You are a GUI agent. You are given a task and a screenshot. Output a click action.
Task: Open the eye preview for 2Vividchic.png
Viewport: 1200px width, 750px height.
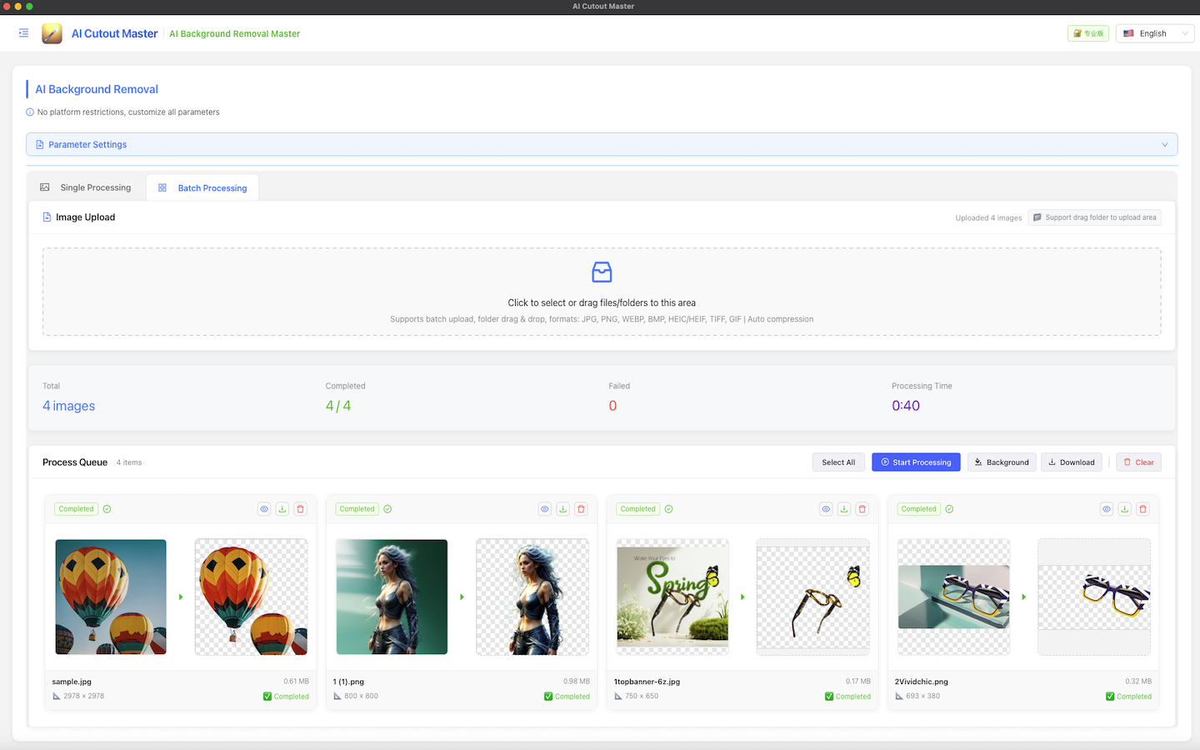tap(1107, 508)
